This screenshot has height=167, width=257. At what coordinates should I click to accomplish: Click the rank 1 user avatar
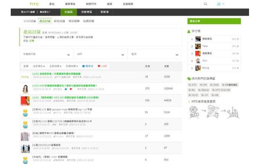tap(198, 39)
